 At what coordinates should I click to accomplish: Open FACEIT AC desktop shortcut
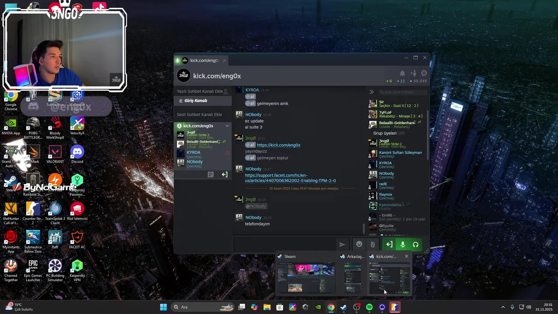(x=77, y=240)
